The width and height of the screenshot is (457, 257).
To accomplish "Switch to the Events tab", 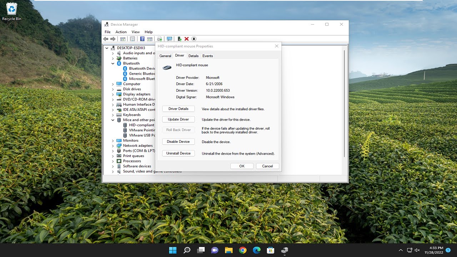I will point(207,56).
